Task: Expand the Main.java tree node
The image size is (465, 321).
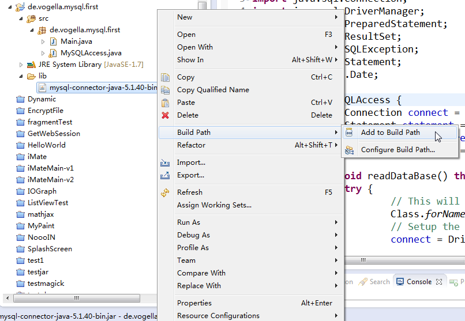Action: [43, 41]
